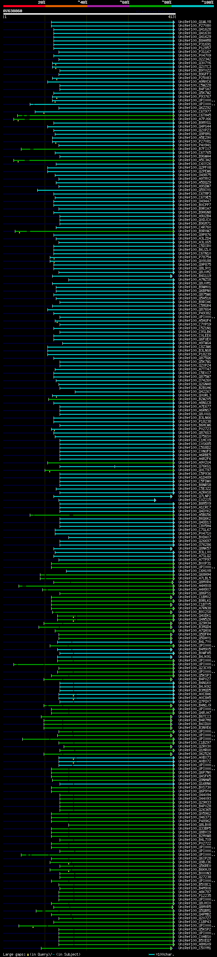
Task: Click hit label UniRef100_Q2PEW6
Action: click(x=195, y=171)
